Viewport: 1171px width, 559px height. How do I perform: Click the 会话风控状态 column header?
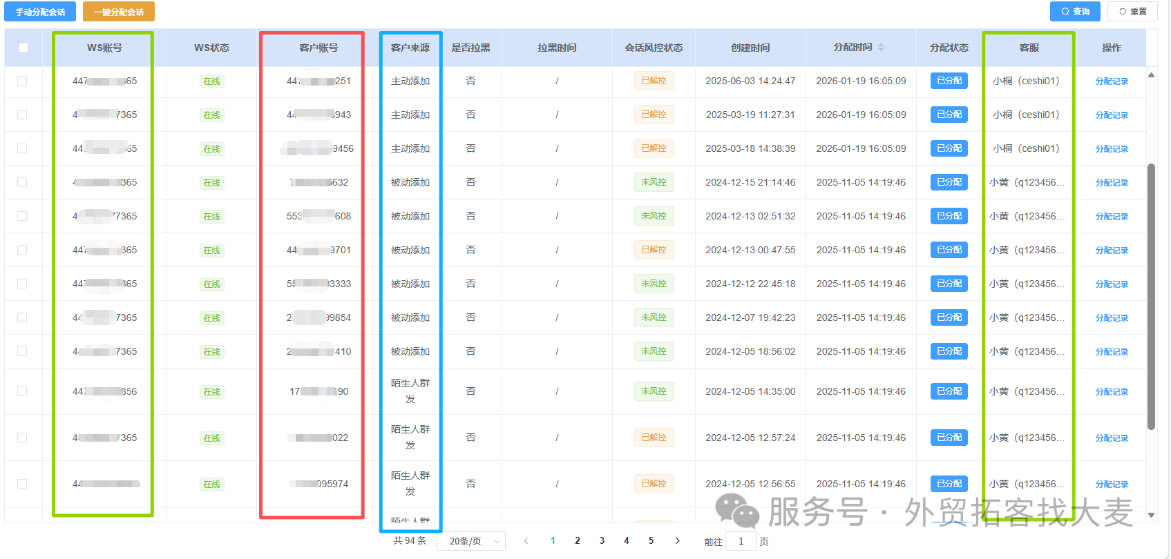point(654,48)
